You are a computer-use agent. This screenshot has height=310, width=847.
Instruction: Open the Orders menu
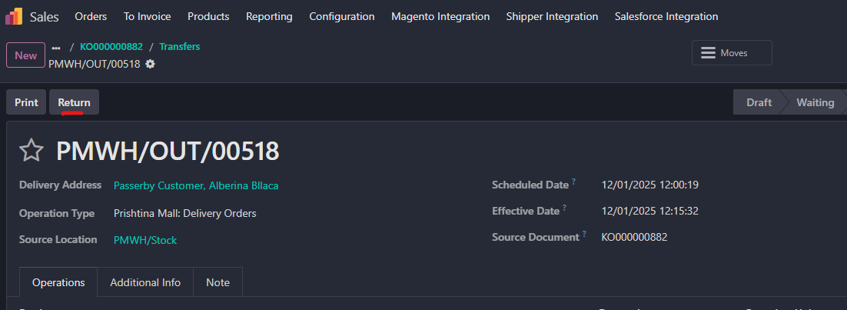point(91,16)
